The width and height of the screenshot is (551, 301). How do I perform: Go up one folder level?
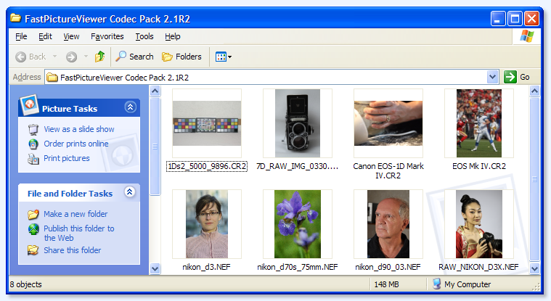[99, 56]
